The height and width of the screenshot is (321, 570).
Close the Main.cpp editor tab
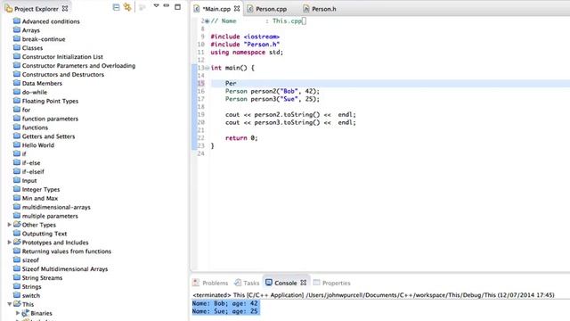tap(237, 8)
